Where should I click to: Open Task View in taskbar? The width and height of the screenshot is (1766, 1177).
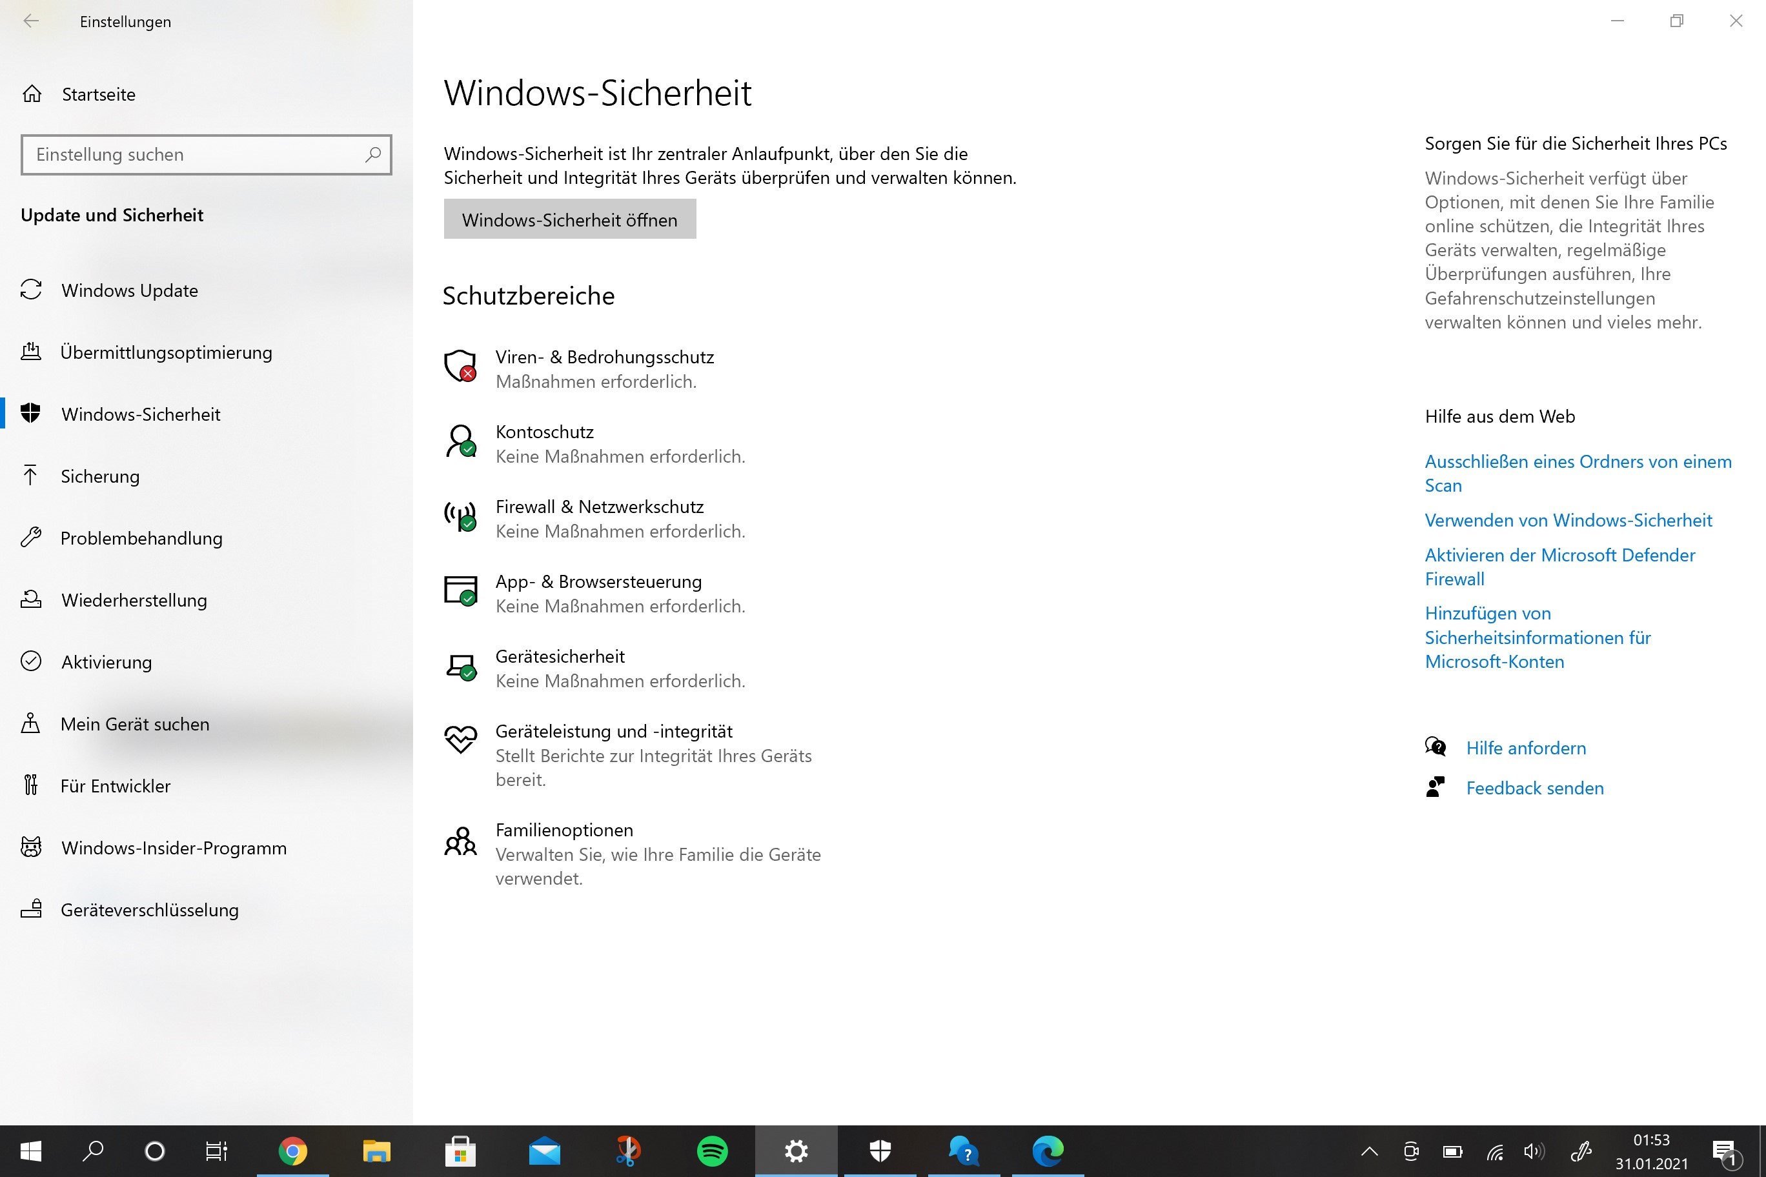tap(216, 1151)
